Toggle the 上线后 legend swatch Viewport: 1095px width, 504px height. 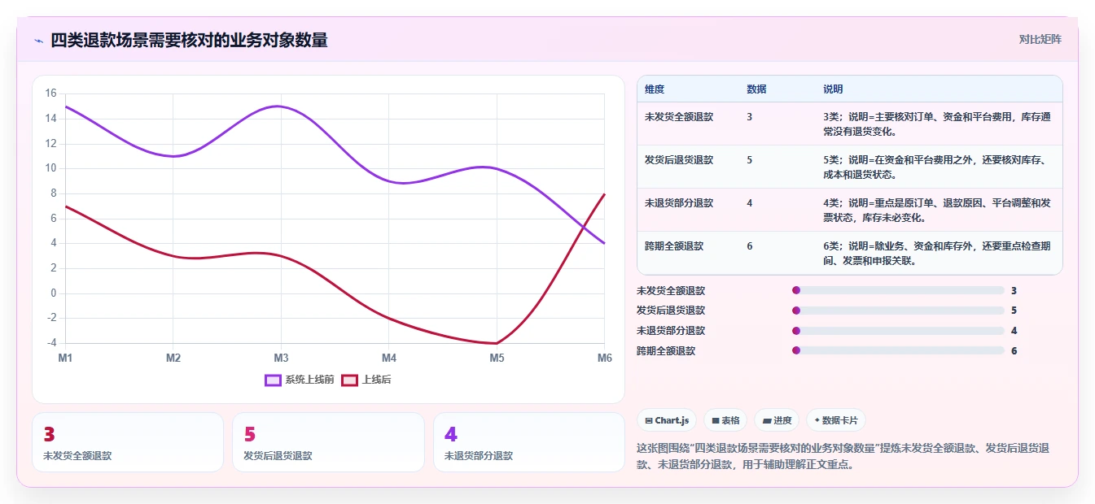349,380
